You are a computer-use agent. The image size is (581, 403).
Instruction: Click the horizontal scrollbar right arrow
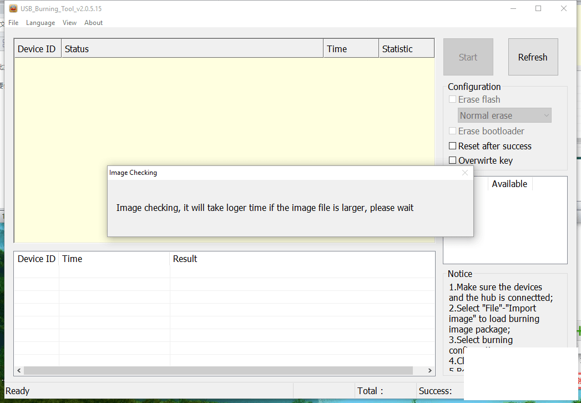(430, 370)
